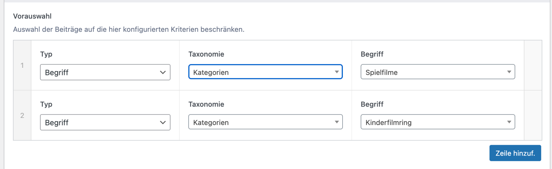The height and width of the screenshot is (169, 552).
Task: Click the row 2 actions column on the right
Action: coord(533,115)
